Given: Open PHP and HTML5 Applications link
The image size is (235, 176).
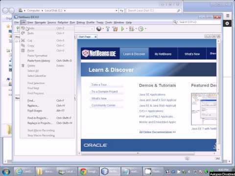Looking at the screenshot, I should click(157, 116).
